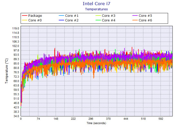Click the 119.0 y-axis value
This screenshot has width=193, height=129.
click(16, 28)
